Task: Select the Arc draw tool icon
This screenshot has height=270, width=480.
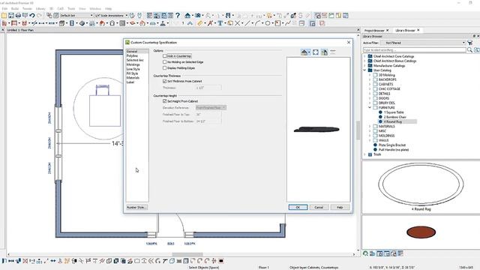Action: [x=258, y=23]
